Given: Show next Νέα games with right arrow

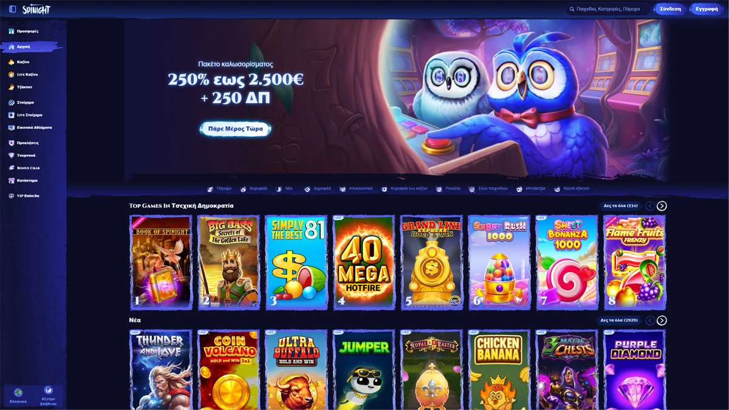Looking at the screenshot, I should 662,320.
